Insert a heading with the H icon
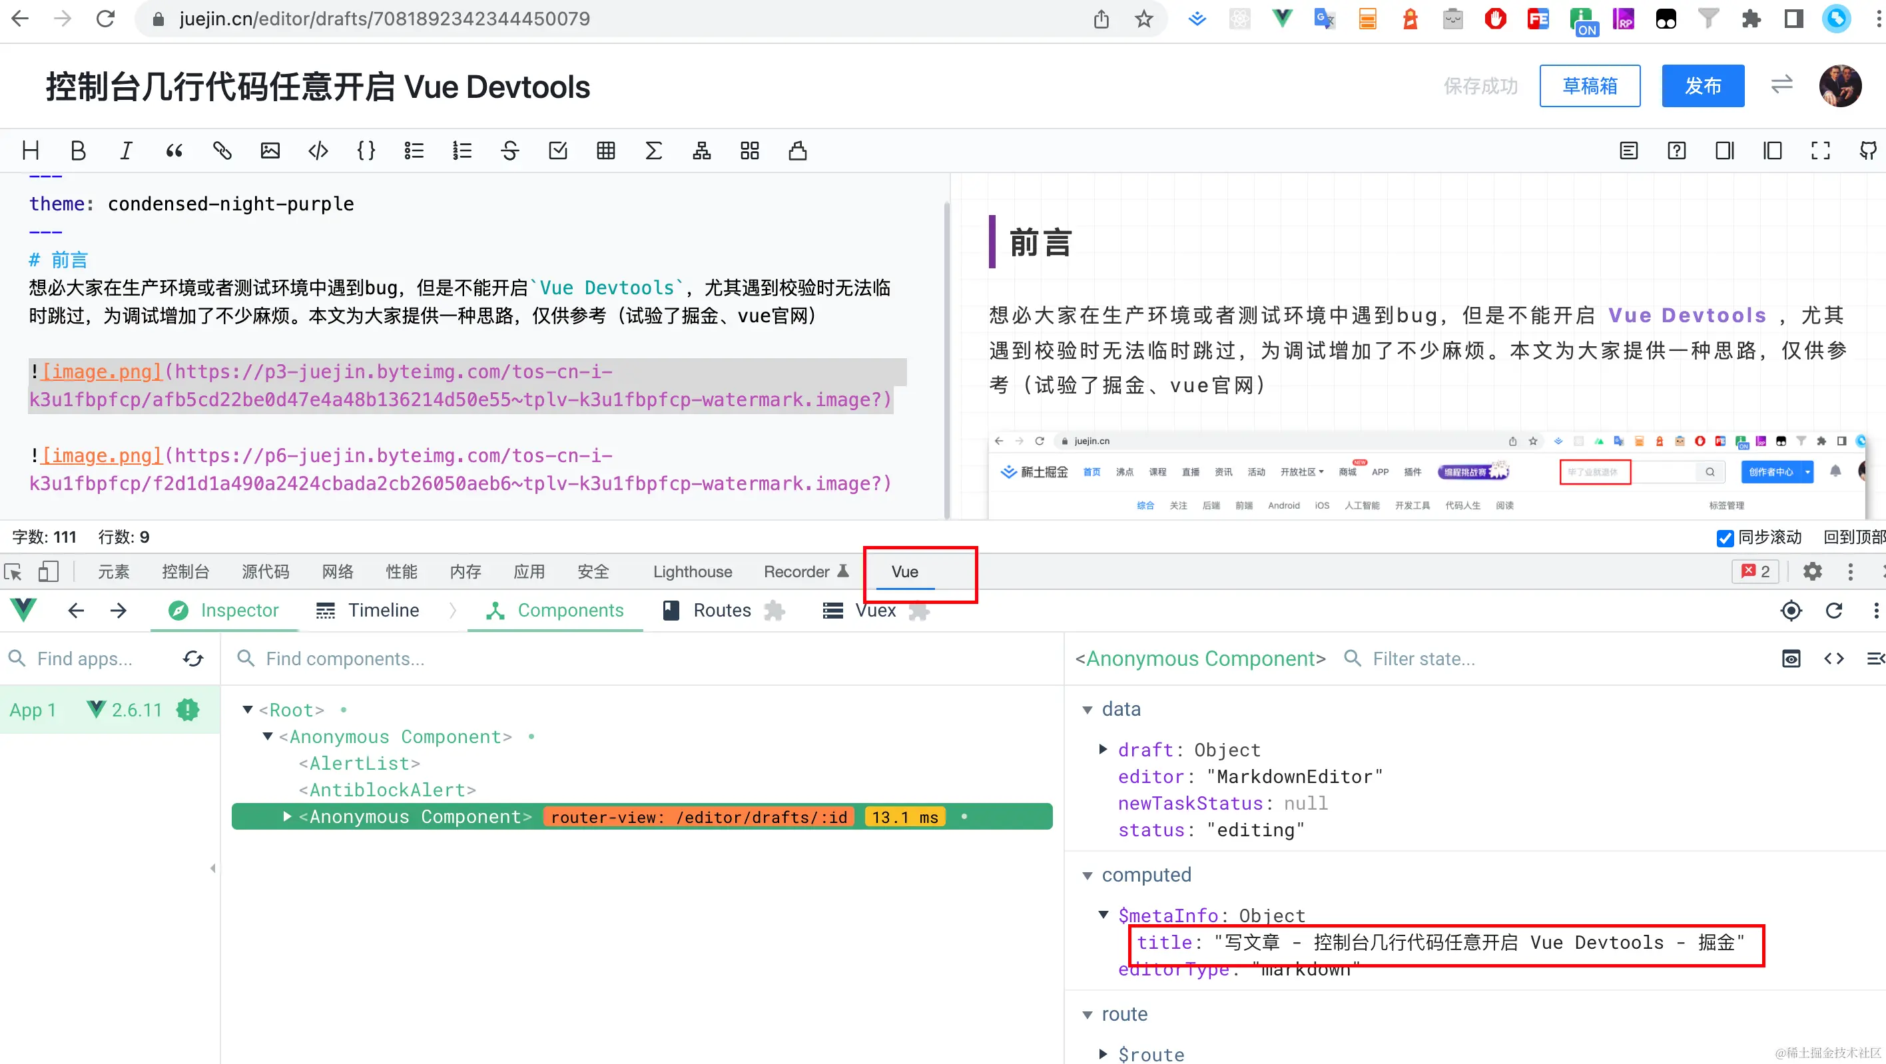 (x=31, y=150)
